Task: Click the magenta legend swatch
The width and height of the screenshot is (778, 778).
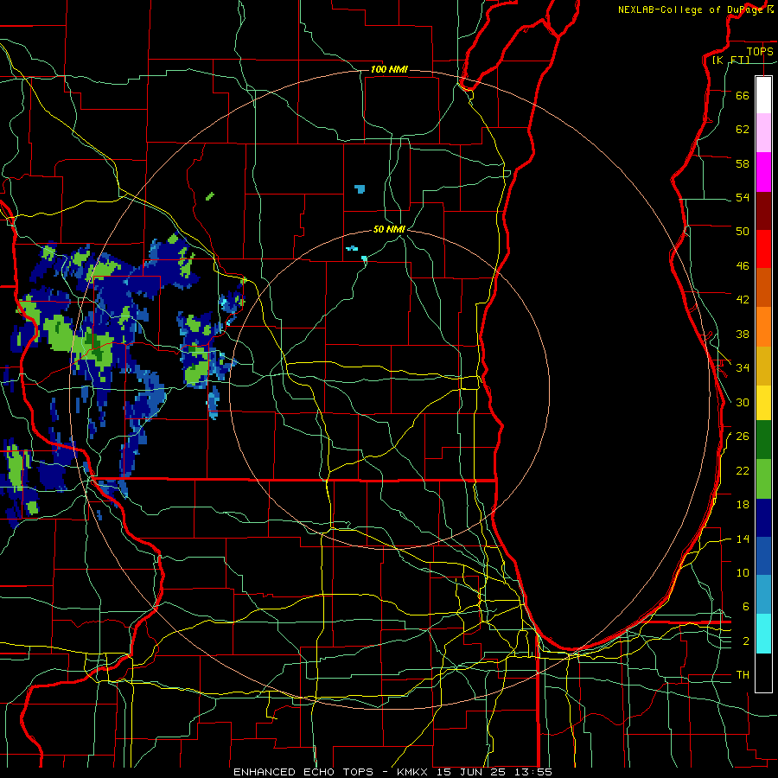Action: pyautogui.click(x=763, y=172)
